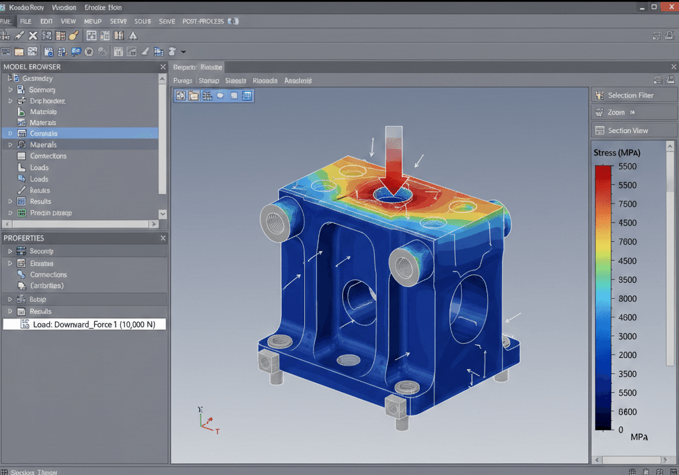Click the icon left of Load: Downward_Force 1

coord(25,325)
